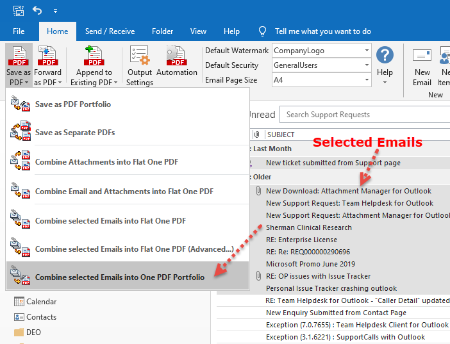
Task: Click paperclip icon on New Download email row
Action: [258, 191]
